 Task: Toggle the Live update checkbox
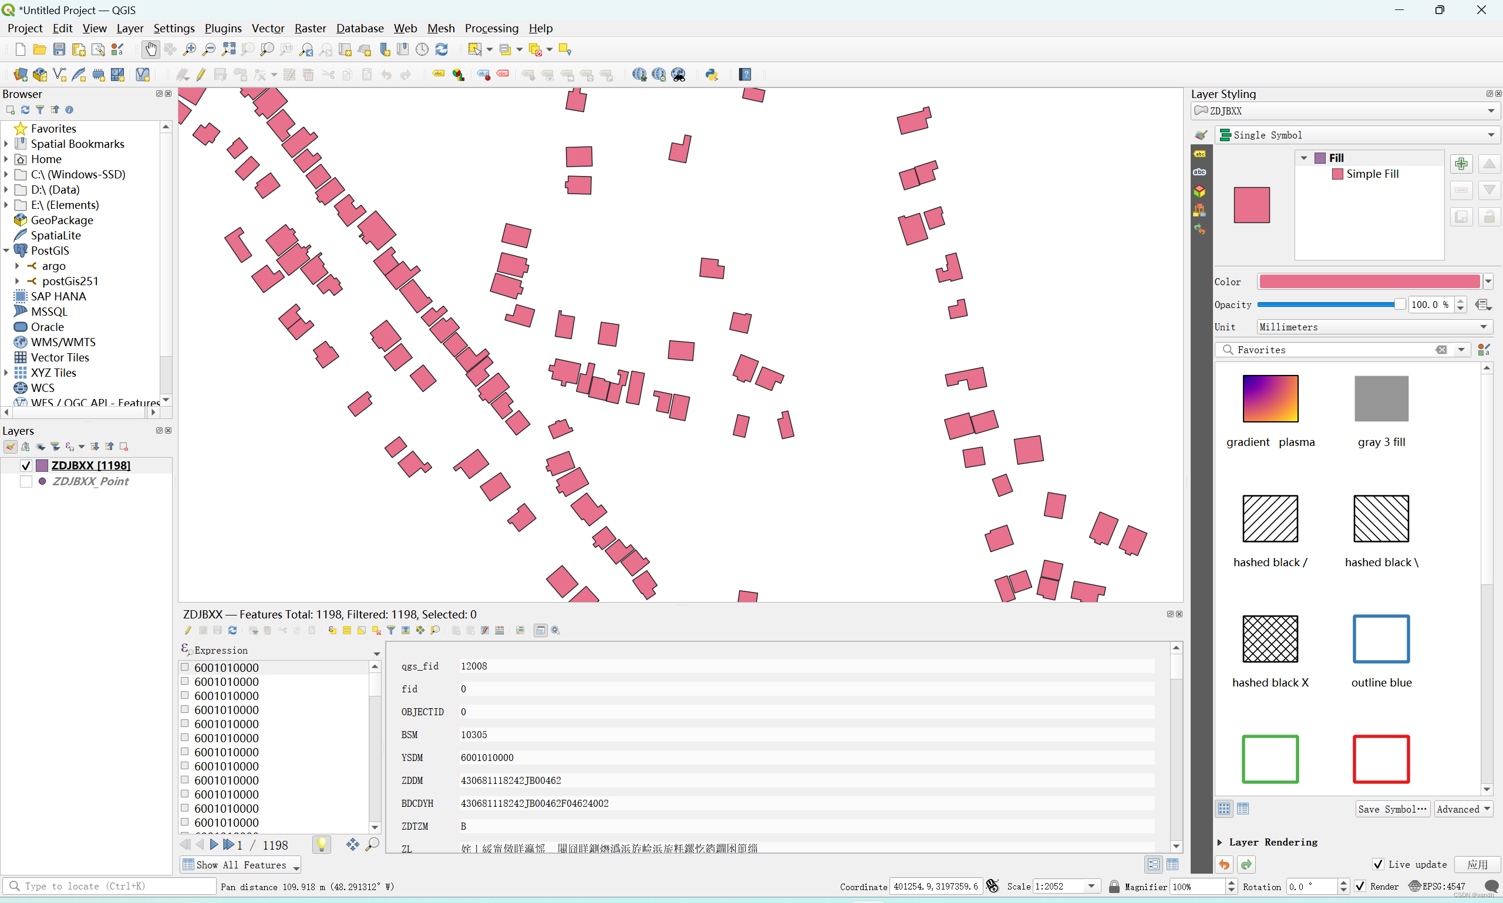[x=1378, y=864]
